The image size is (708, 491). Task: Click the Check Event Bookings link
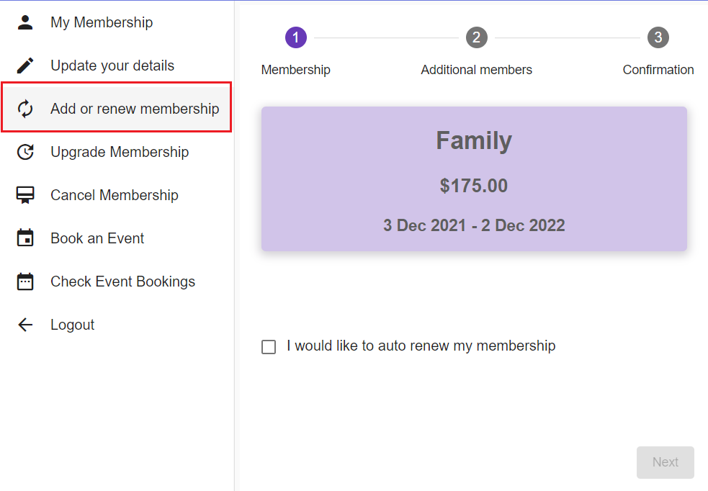[x=122, y=281]
